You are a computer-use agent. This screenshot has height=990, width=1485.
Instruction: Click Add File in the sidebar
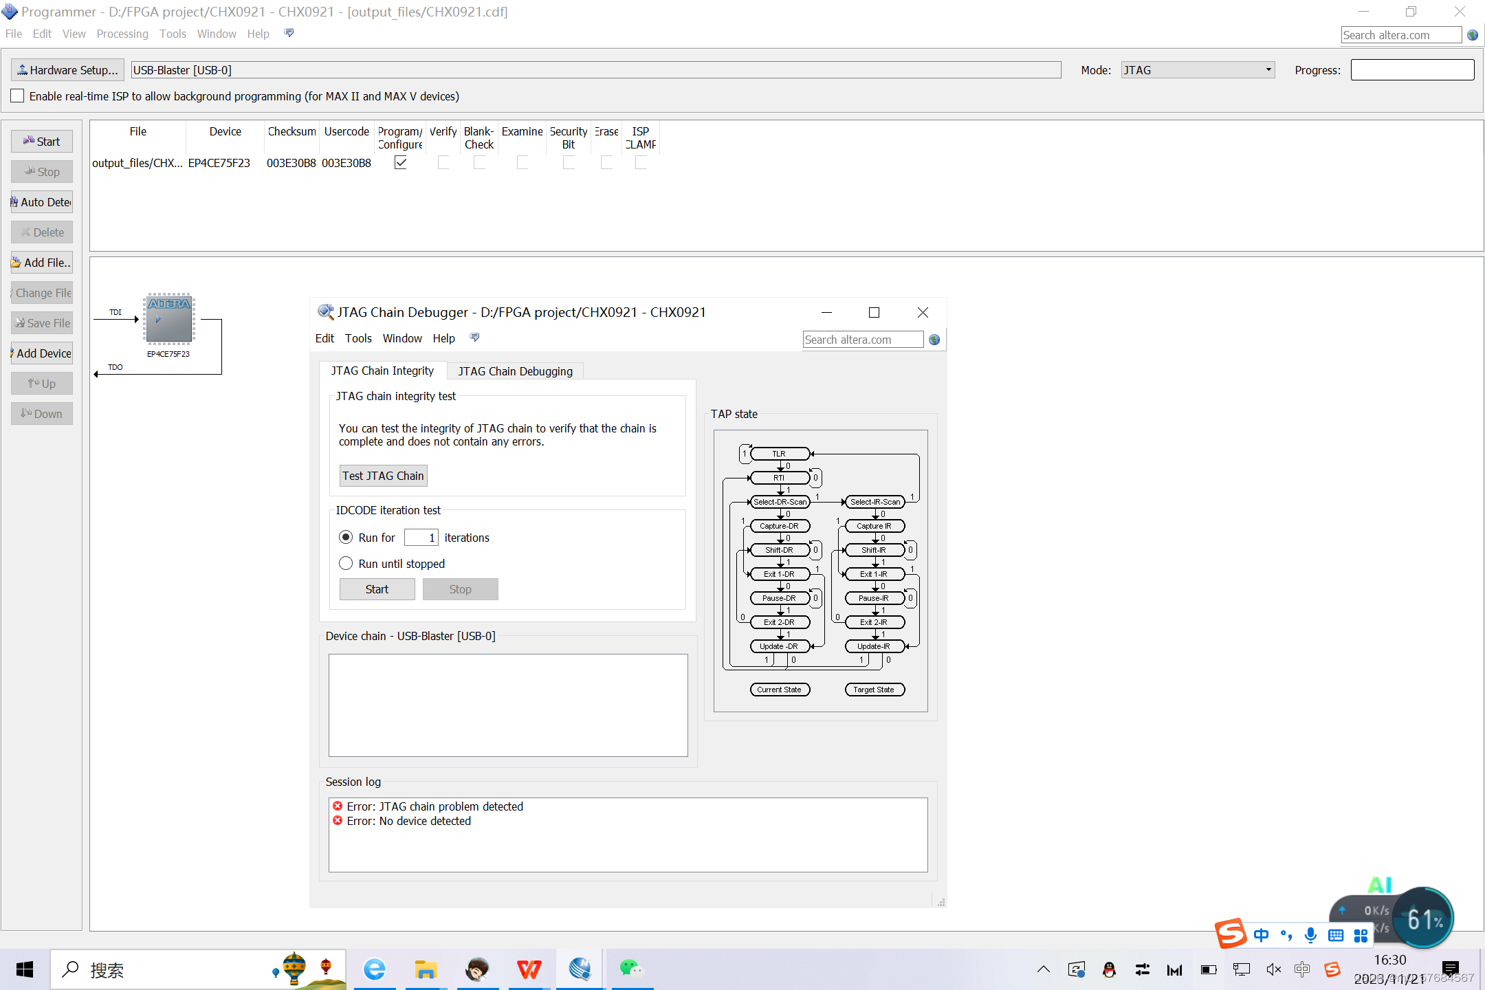[42, 263]
